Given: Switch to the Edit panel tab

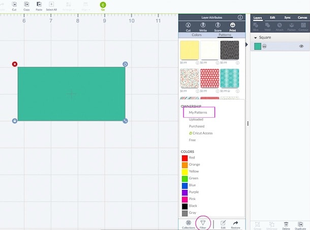Looking at the screenshot, I should (272, 18).
